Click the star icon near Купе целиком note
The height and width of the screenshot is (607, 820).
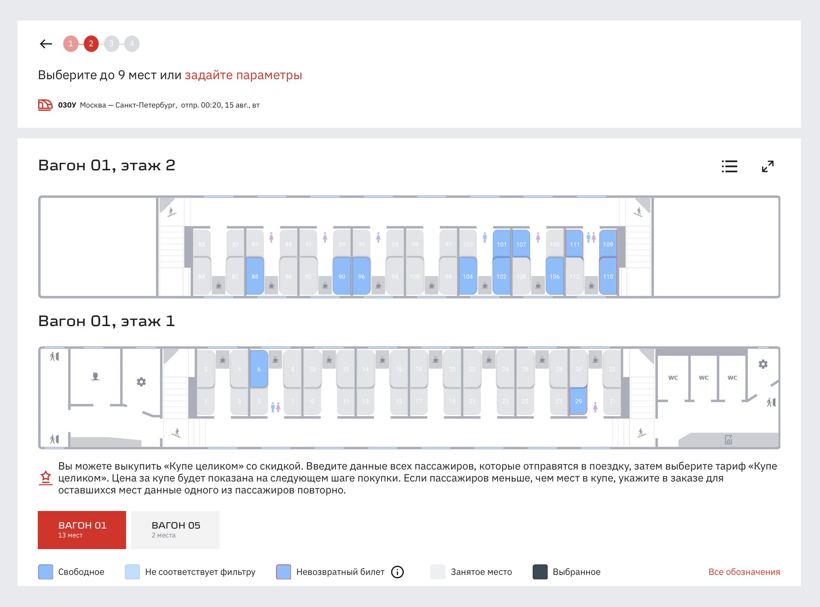(x=46, y=478)
